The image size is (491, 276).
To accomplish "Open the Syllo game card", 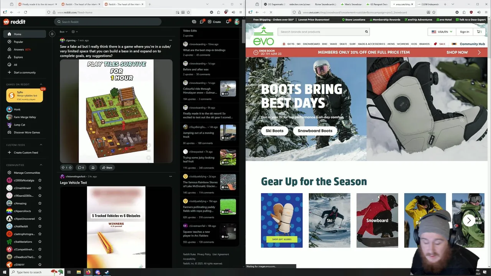I will (x=25, y=95).
